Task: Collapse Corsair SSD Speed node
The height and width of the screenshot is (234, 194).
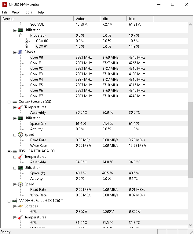Action: coord(15,135)
